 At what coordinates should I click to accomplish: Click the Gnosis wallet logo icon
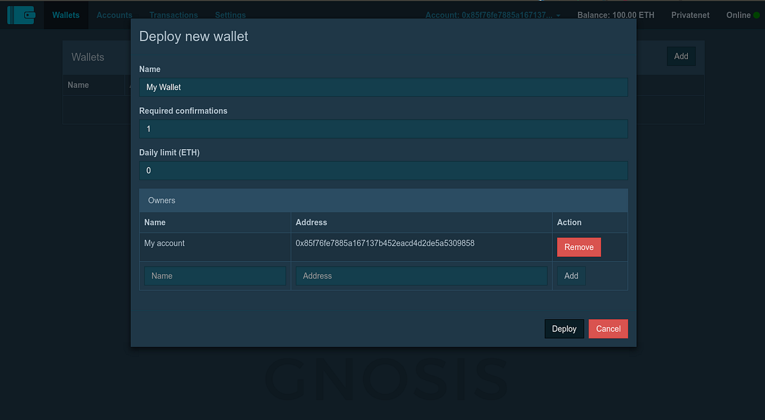pyautogui.click(x=21, y=15)
